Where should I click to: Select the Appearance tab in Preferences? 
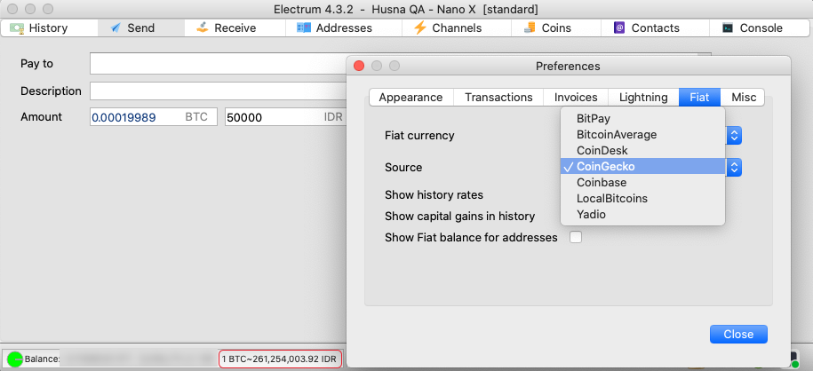411,98
